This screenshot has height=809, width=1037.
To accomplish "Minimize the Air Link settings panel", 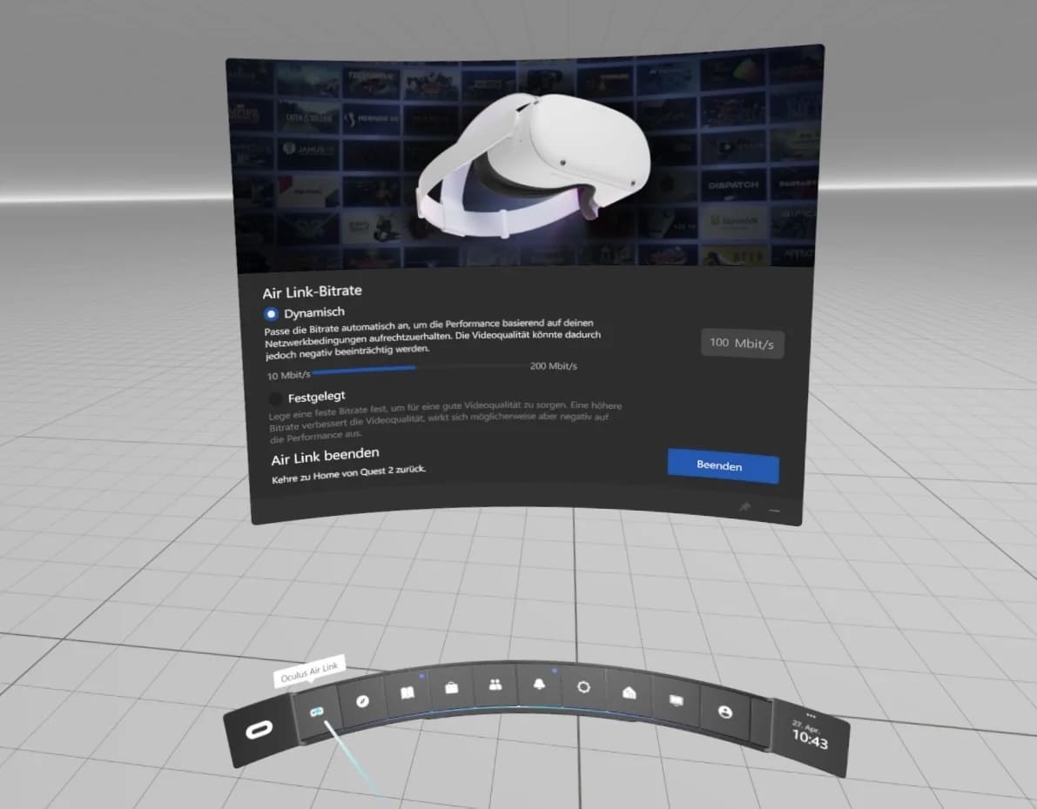I will [773, 510].
